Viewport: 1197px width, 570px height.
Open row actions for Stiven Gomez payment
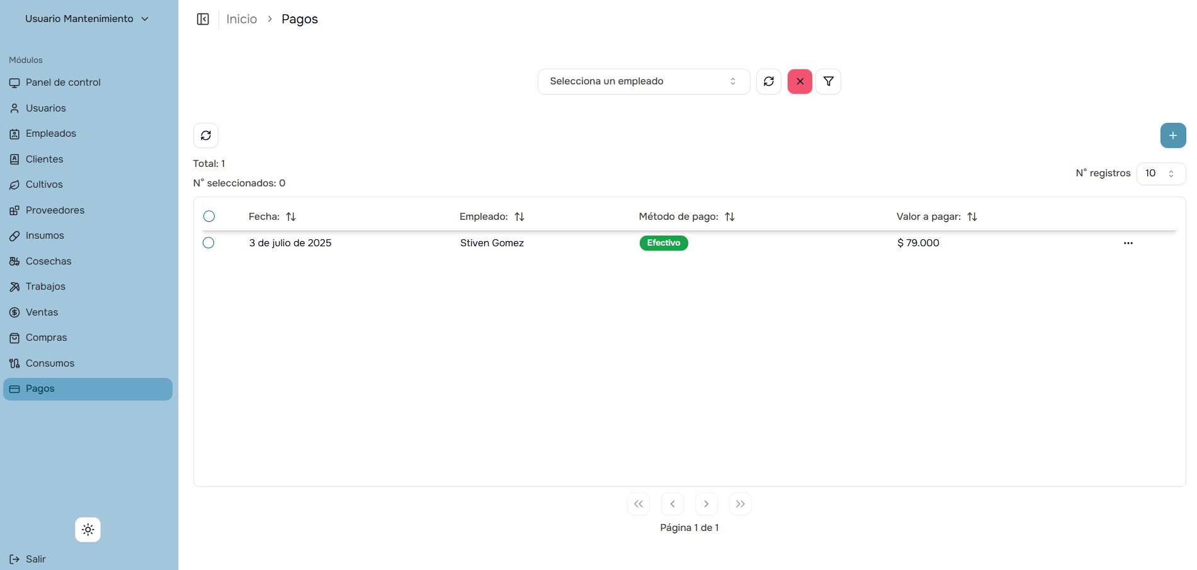pos(1128,243)
